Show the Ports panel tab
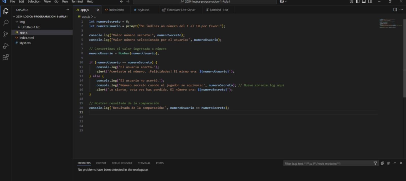This screenshot has height=181, width=406. click(160, 163)
